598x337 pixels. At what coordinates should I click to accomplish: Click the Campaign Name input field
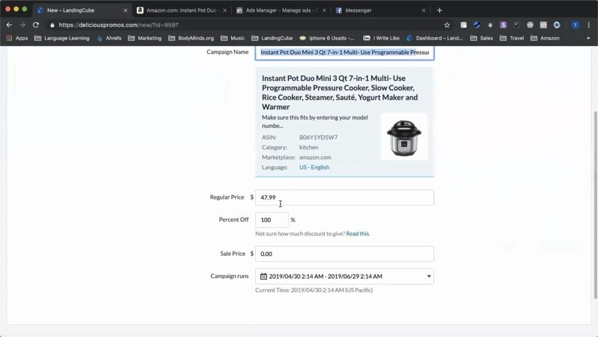345,52
